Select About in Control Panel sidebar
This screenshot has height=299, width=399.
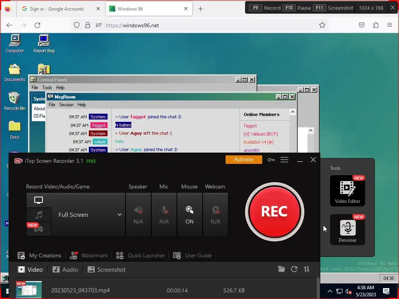pyautogui.click(x=39, y=108)
